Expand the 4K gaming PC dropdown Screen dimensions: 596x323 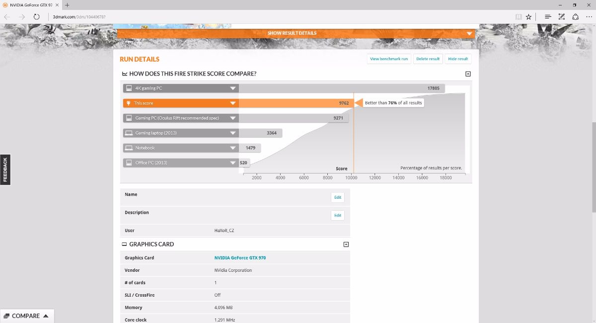click(x=232, y=88)
